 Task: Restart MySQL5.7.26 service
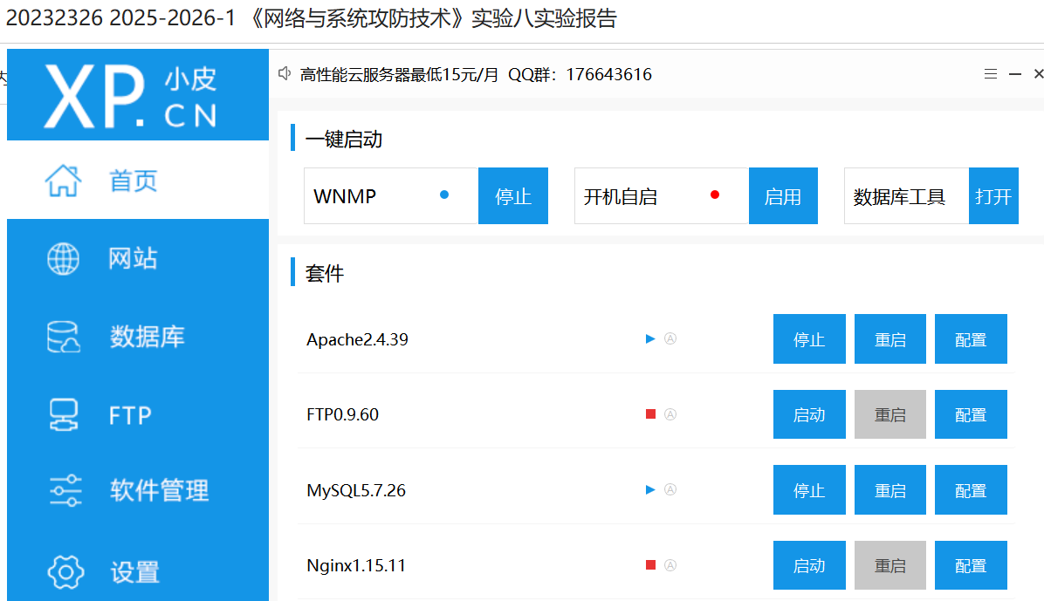coord(889,490)
